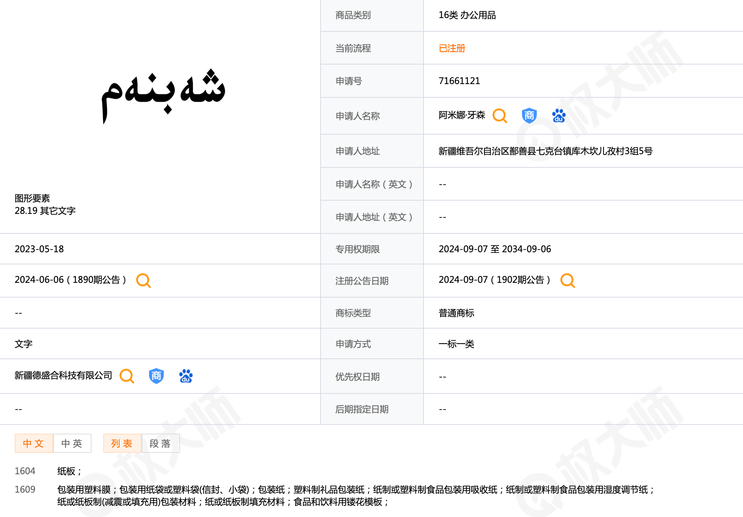The width and height of the screenshot is (743, 517).
Task: Click search icon next to 1902期公告
Action: click(567, 281)
